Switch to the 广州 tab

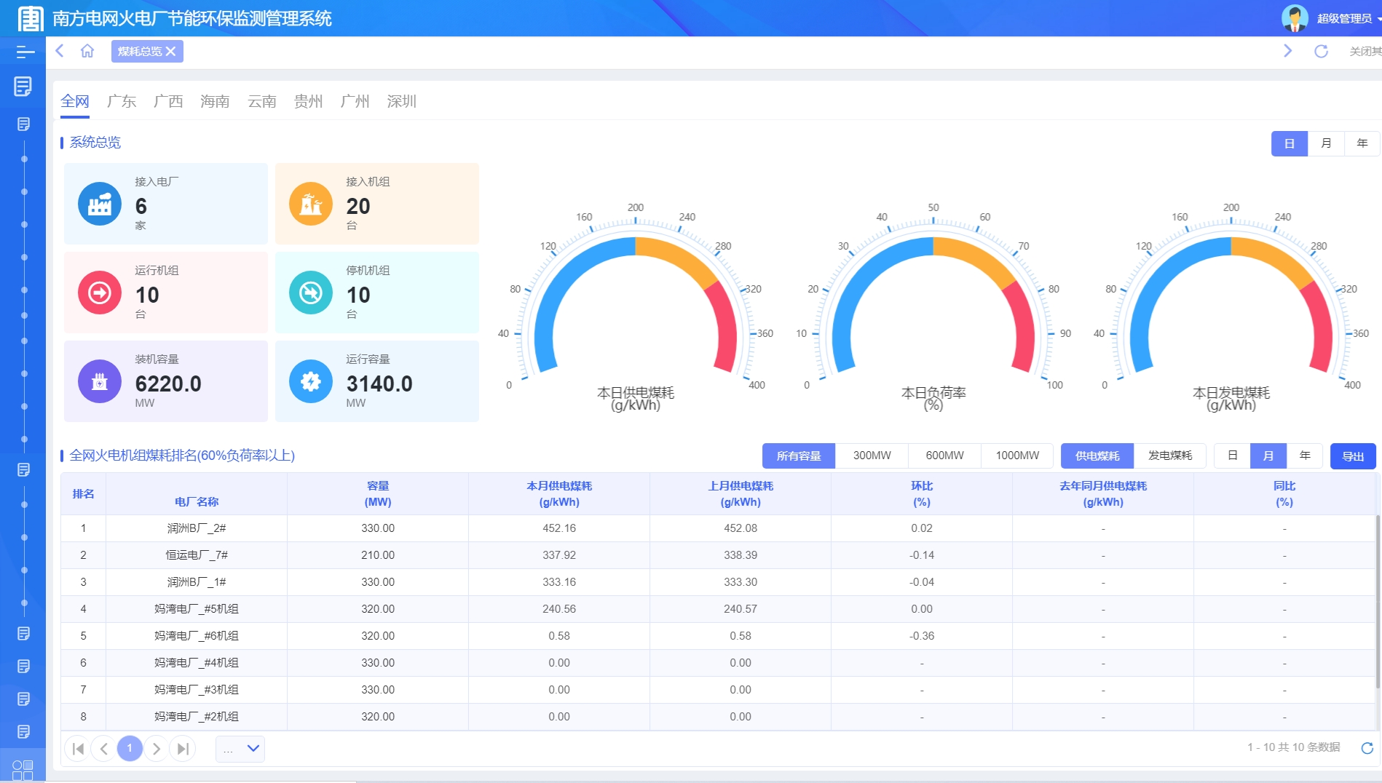(x=355, y=101)
